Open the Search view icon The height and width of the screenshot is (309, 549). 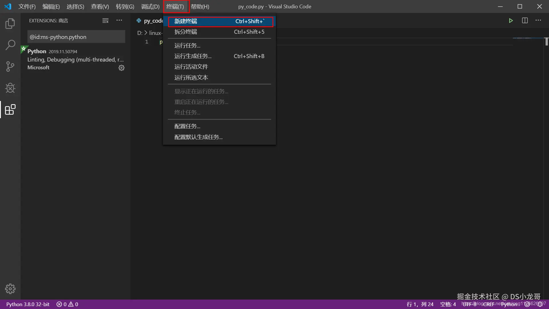[x=10, y=45]
